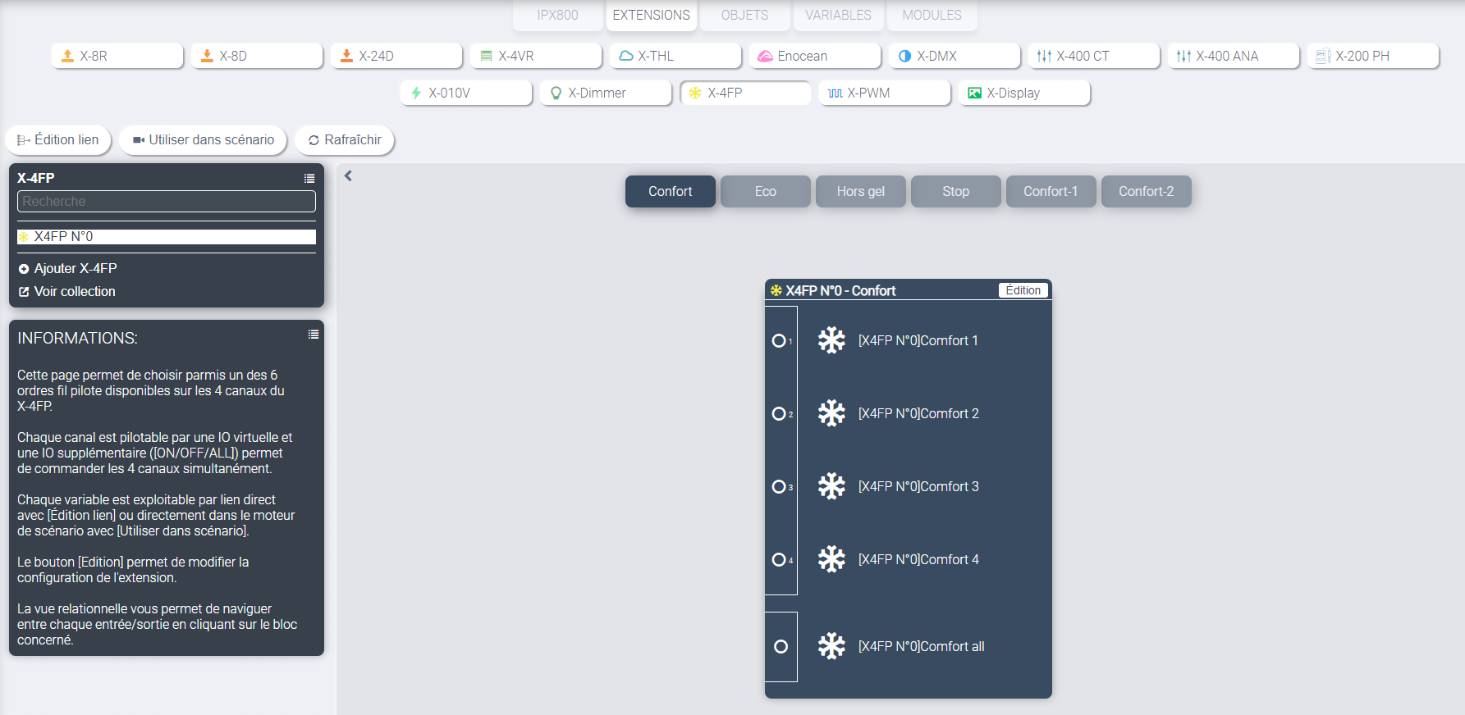
Task: Click the snowflake icon beside Comfort 4
Action: point(831,559)
